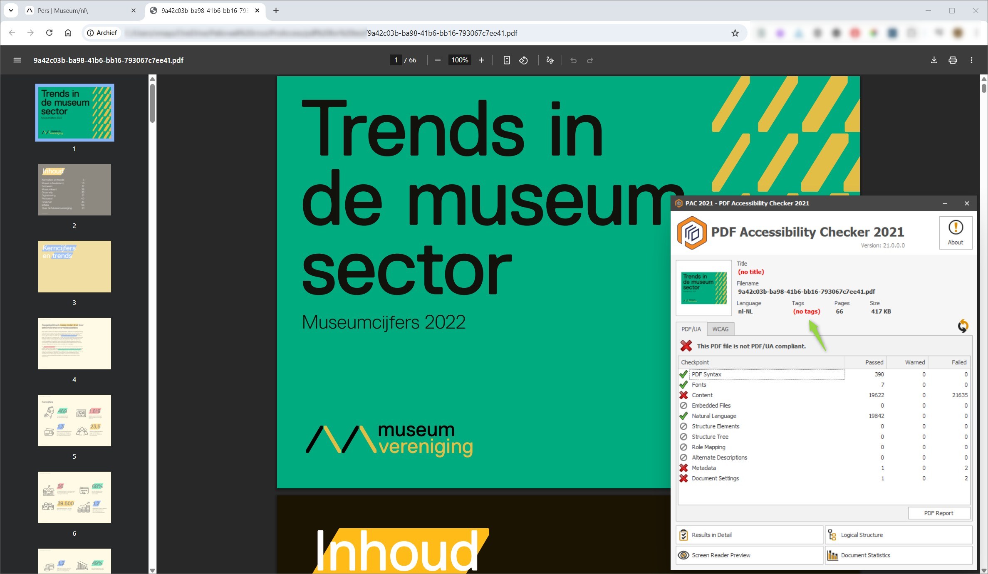Open Logical Structure view
Screen dimensions: 988x574
click(x=899, y=535)
